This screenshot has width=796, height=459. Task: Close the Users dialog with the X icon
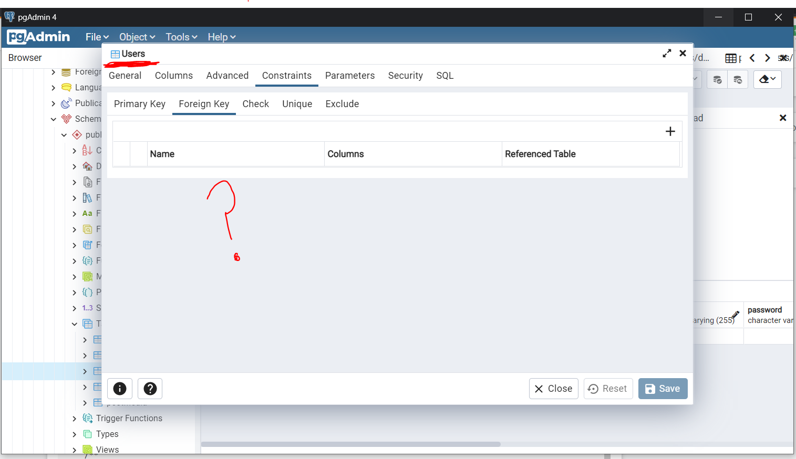[683, 53]
